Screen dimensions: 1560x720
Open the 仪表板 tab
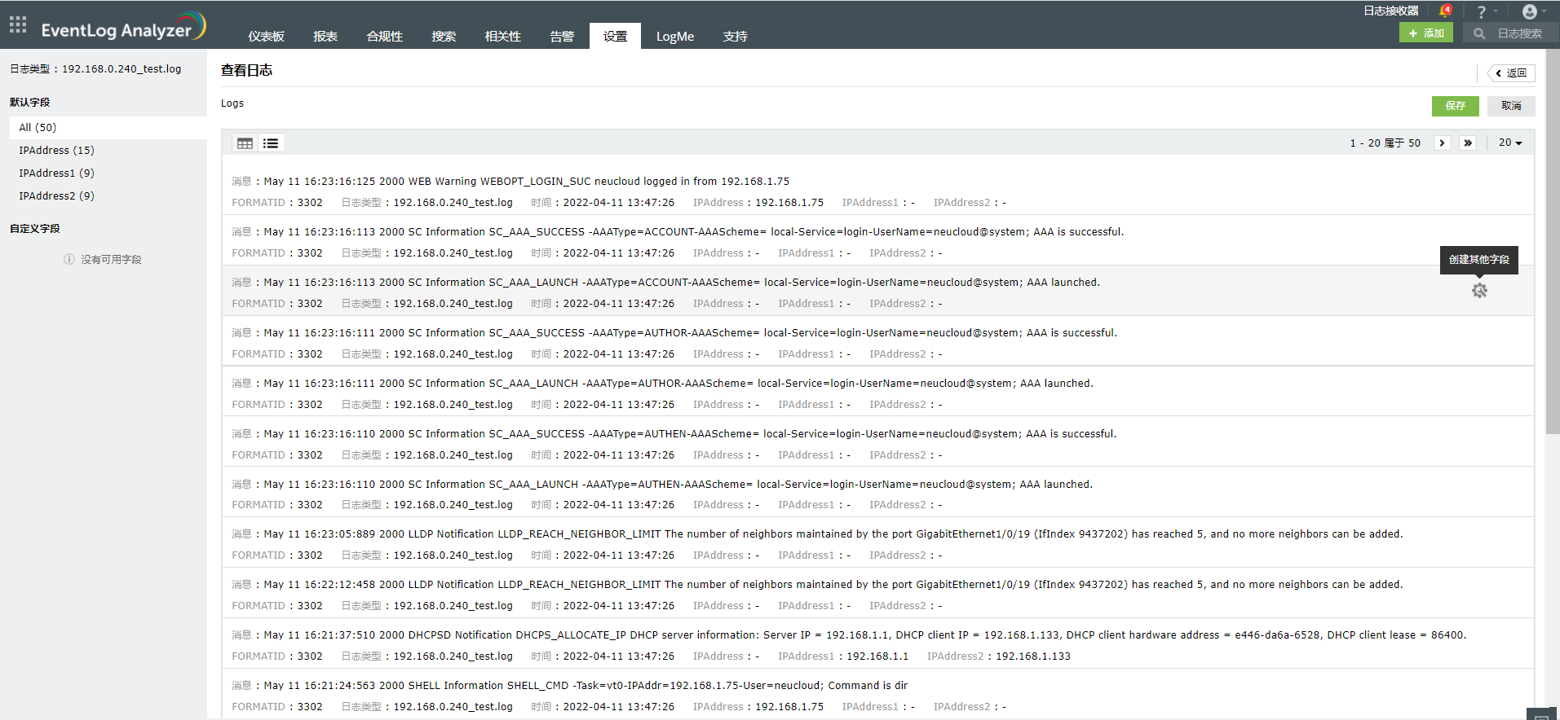point(267,37)
